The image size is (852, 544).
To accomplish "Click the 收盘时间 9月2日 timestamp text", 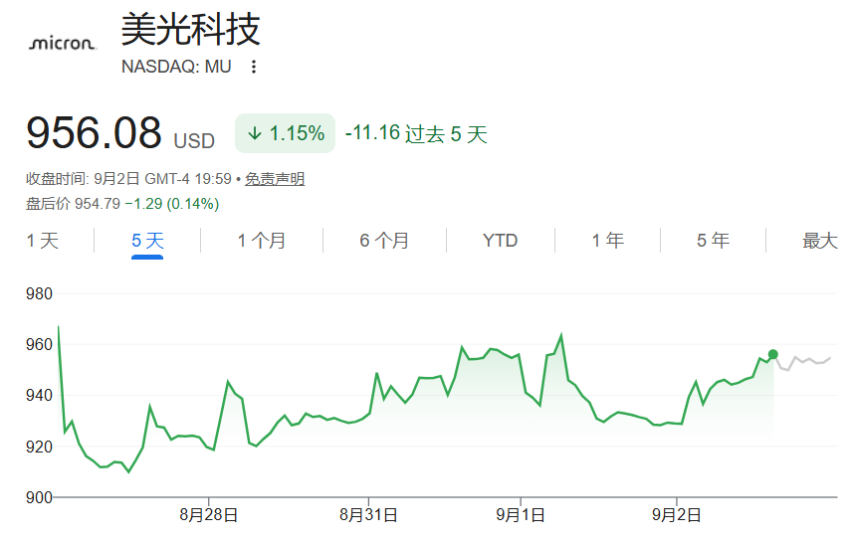I will [x=128, y=179].
